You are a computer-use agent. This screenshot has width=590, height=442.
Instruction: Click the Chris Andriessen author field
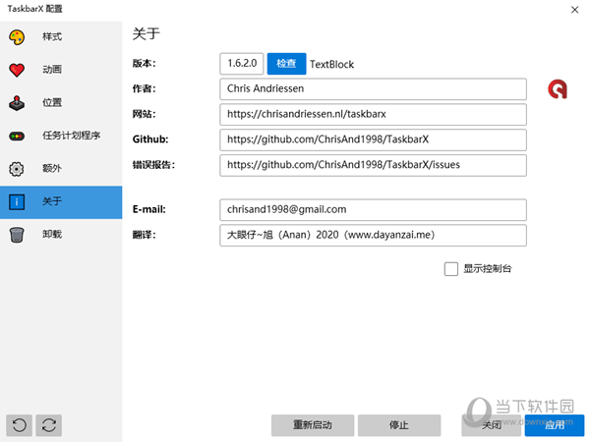pos(373,89)
